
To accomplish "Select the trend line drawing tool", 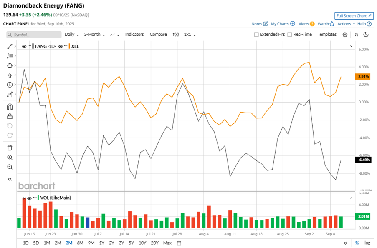I will (10, 46).
